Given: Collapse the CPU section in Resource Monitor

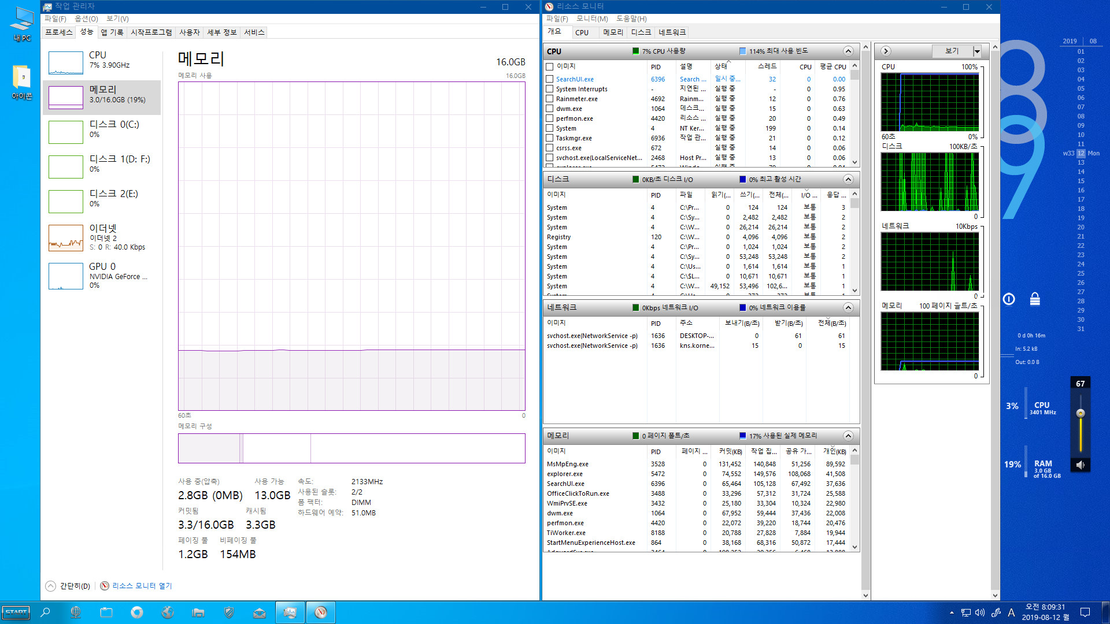Looking at the screenshot, I should pos(848,51).
